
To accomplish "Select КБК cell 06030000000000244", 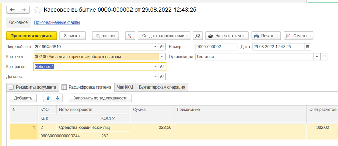I will (68, 136).
